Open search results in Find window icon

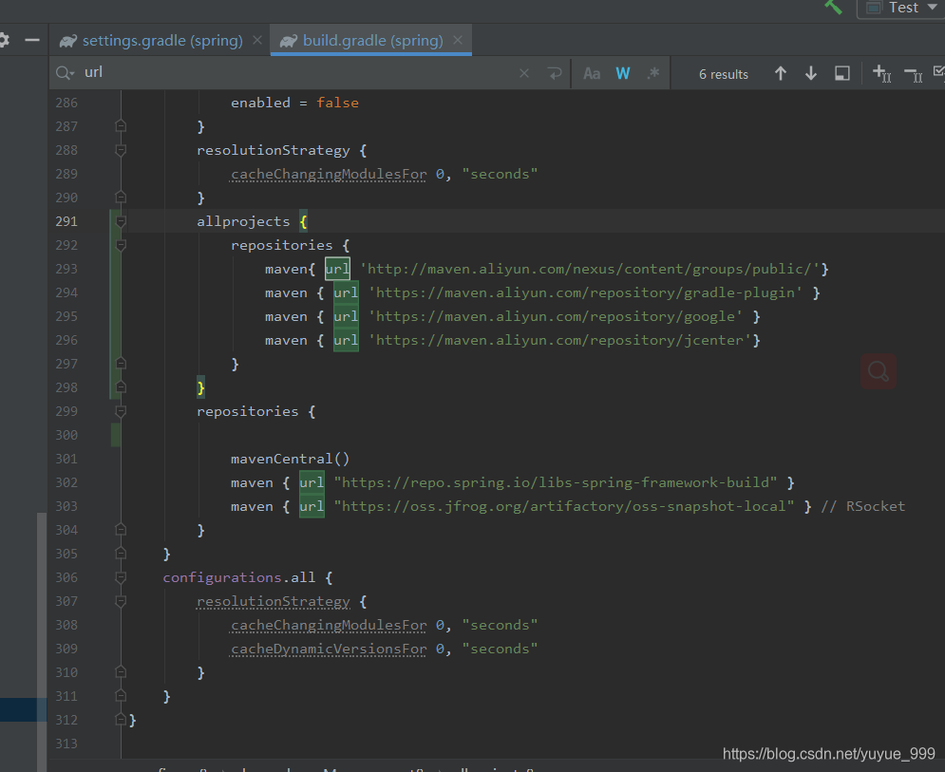(841, 73)
